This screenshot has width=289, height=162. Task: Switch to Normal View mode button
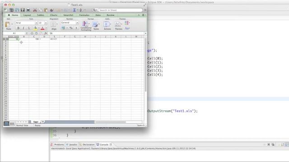[x=6, y=124]
